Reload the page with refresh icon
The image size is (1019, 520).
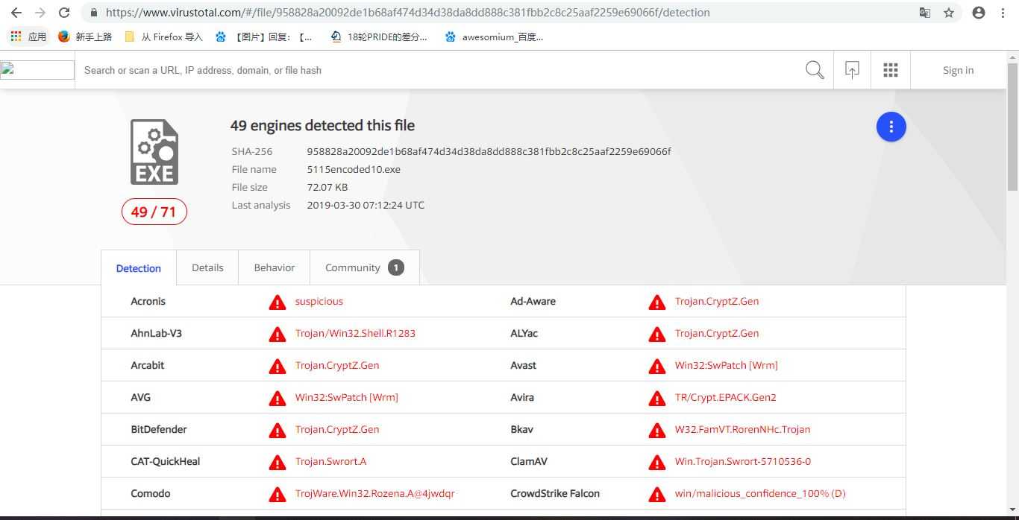[x=64, y=13]
